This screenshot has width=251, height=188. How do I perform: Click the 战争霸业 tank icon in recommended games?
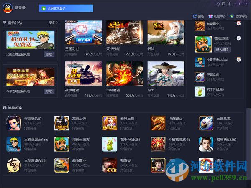coord(62,165)
